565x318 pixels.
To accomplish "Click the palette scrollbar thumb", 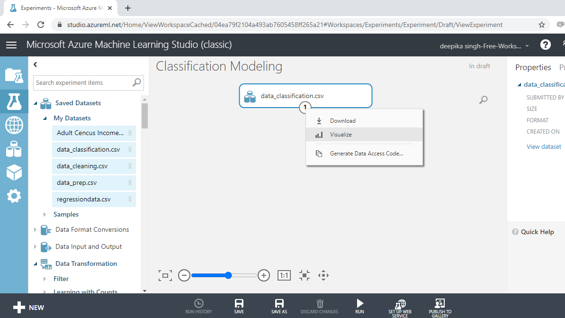I will tap(144, 116).
